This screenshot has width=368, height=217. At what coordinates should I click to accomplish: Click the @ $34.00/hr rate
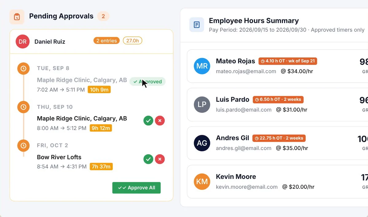pos(297,71)
